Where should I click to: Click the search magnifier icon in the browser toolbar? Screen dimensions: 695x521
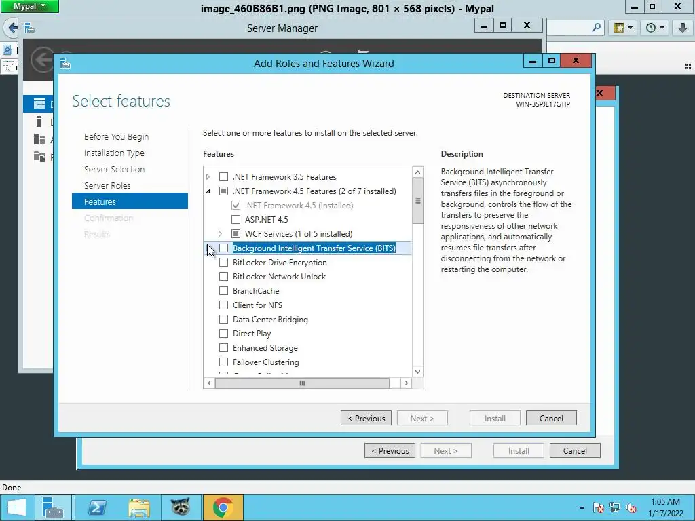[x=597, y=28]
